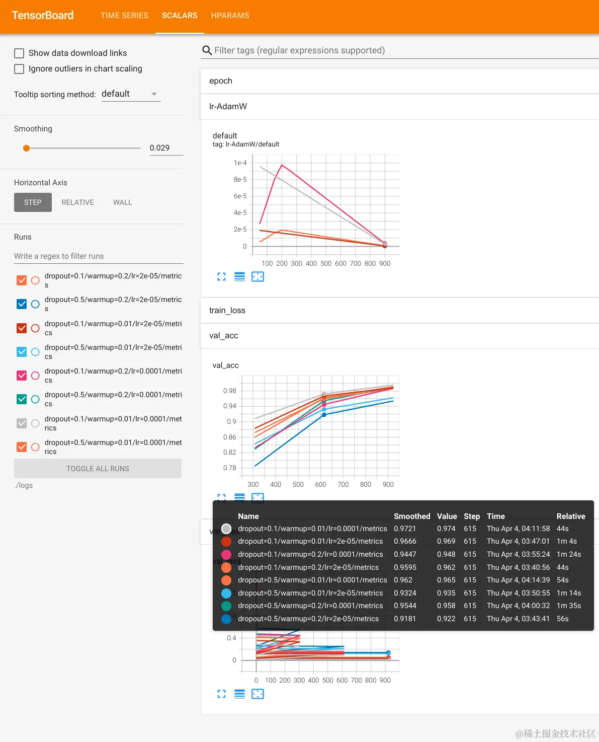
Task: Uncheck run dropout=0.5/warmup=0.2/lr=2e-05
Action: 22,304
